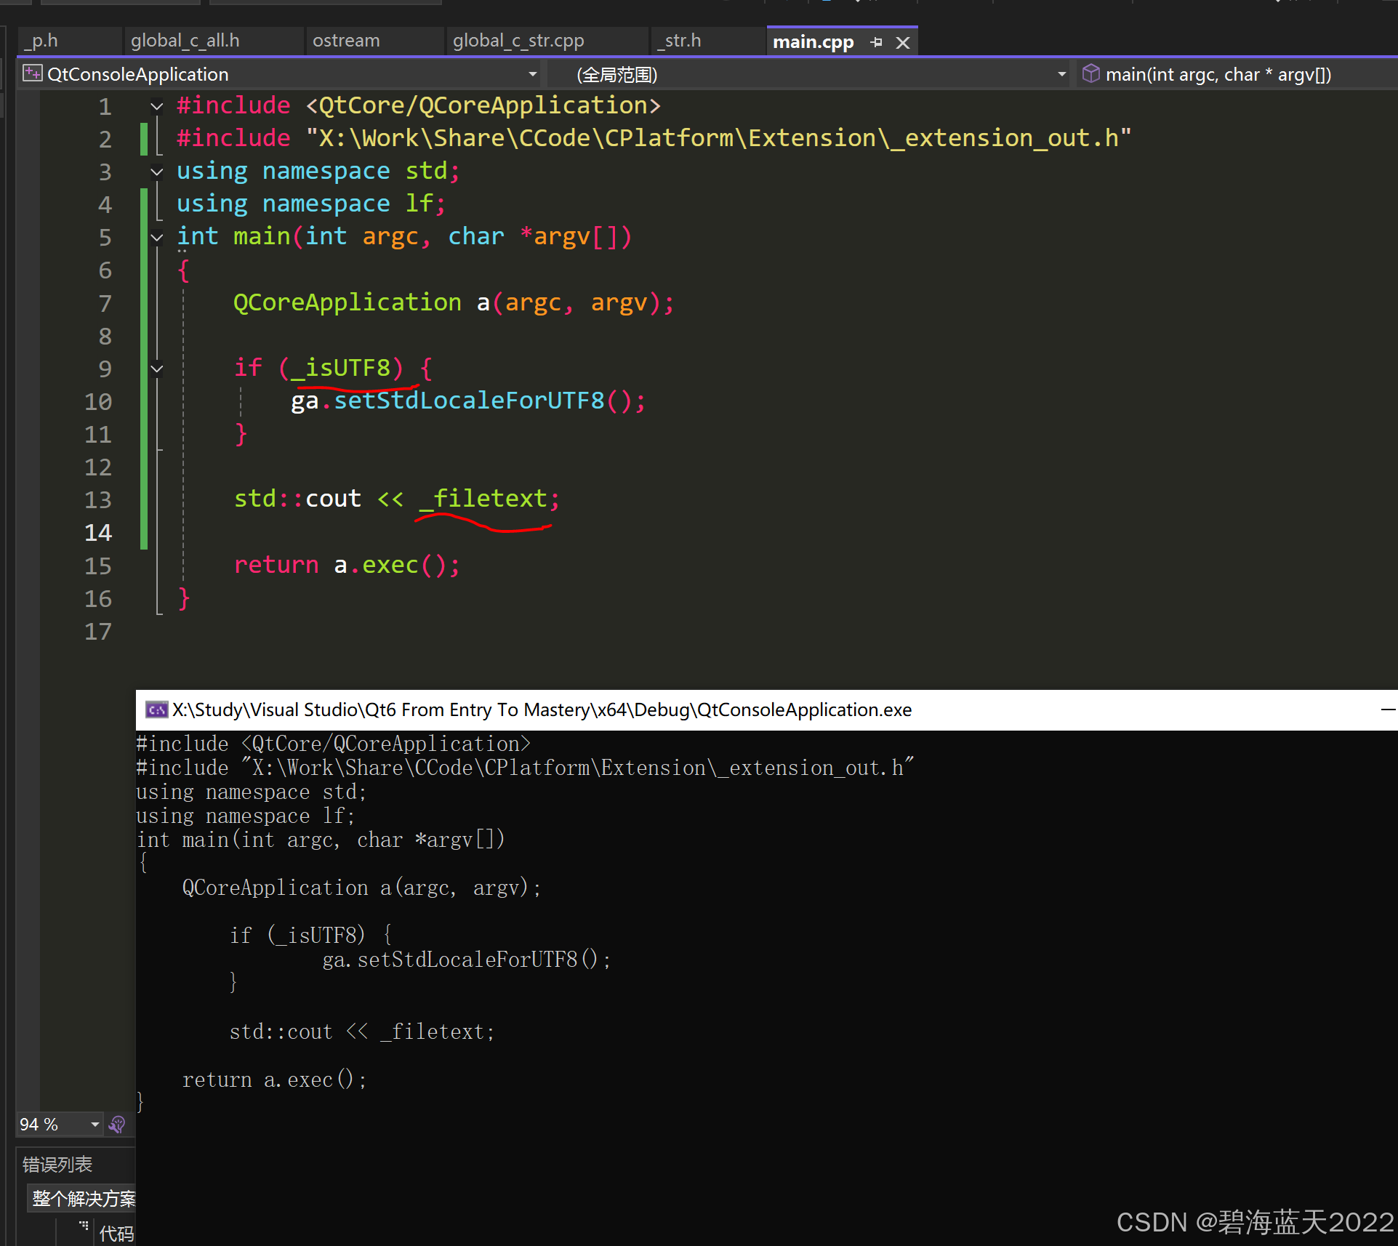Open the global_c_str.cpp tab
Viewport: 1398px width, 1246px height.
pos(518,41)
